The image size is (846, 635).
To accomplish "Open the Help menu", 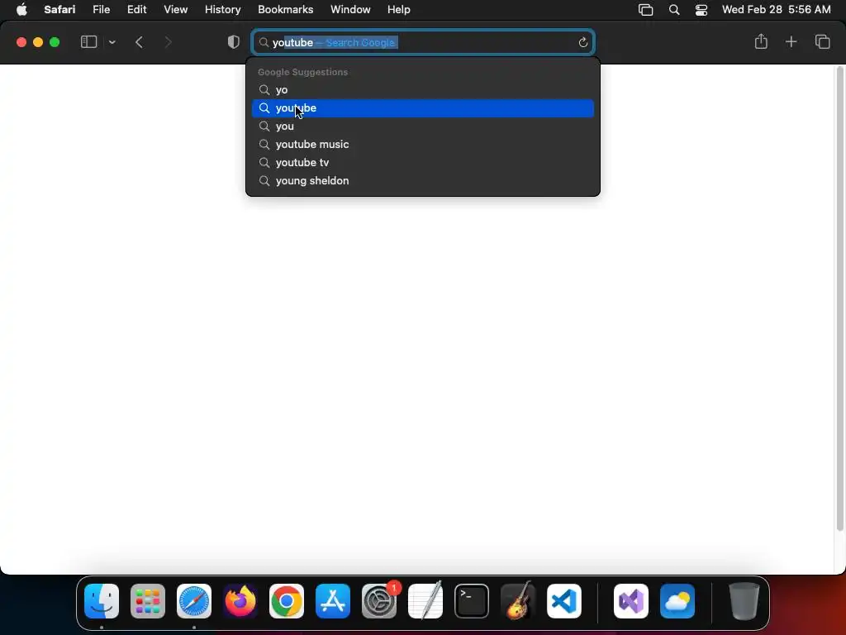I will click(x=399, y=10).
